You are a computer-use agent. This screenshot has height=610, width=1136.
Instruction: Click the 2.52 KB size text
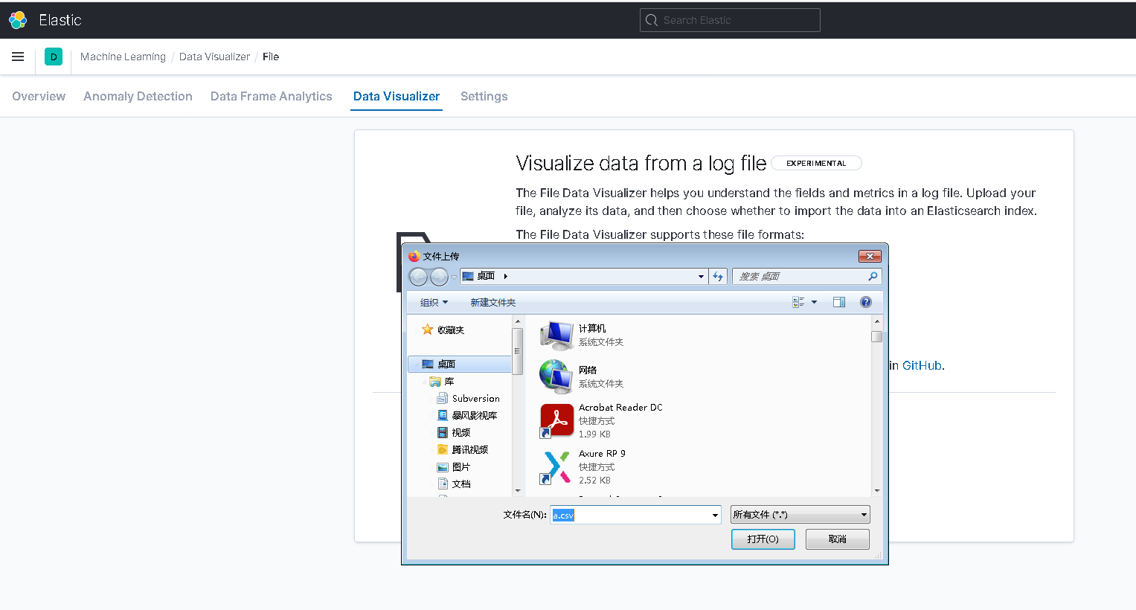[594, 480]
